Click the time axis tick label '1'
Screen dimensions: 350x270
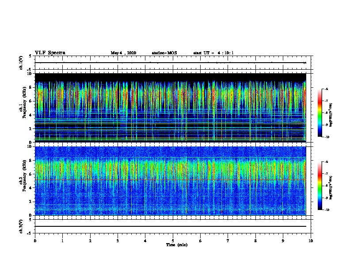(62, 240)
